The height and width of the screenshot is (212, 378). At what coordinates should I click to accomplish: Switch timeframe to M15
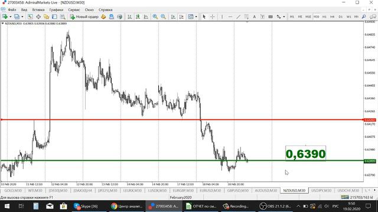pyautogui.click(x=308, y=16)
